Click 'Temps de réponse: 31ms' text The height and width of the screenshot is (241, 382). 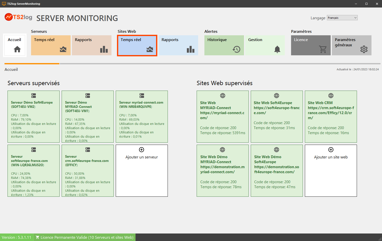coord(274,128)
